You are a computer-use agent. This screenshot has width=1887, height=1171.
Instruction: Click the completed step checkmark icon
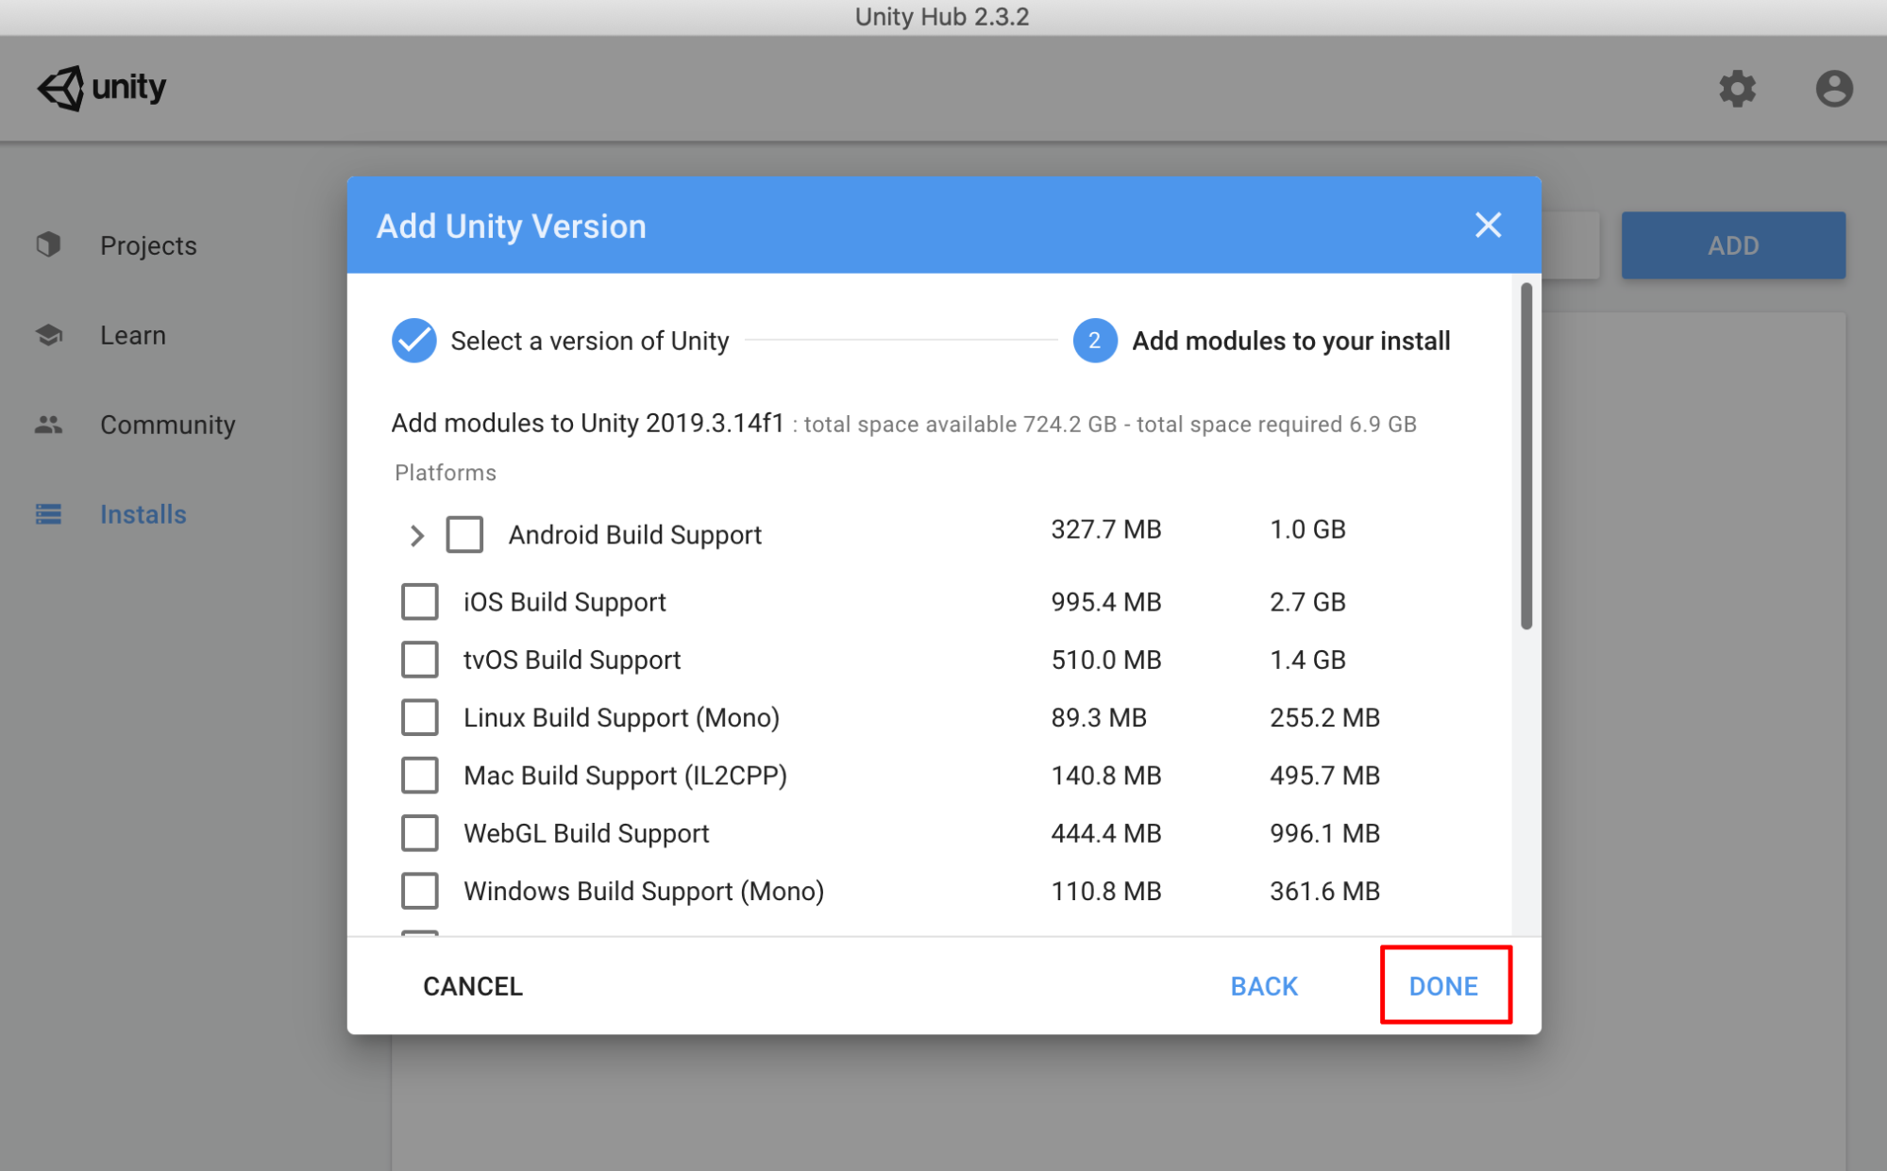click(x=413, y=341)
